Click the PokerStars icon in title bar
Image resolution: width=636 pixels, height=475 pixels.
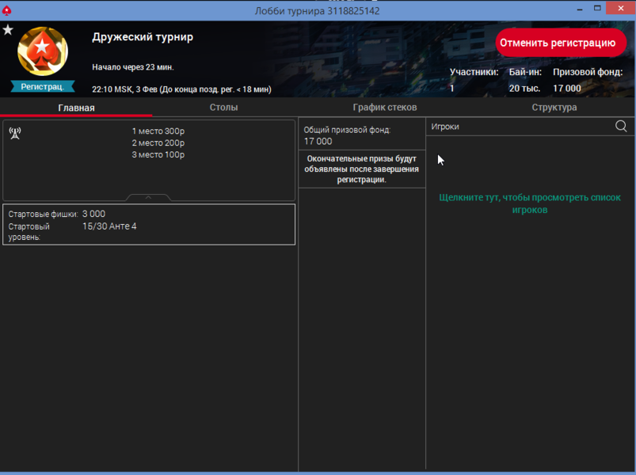pos(7,10)
